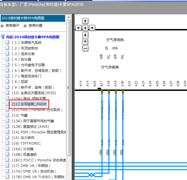This screenshot has width=187, height=180.
Task: Open (17B) DME V8 TURBO entry
Action: (x=39, y=177)
